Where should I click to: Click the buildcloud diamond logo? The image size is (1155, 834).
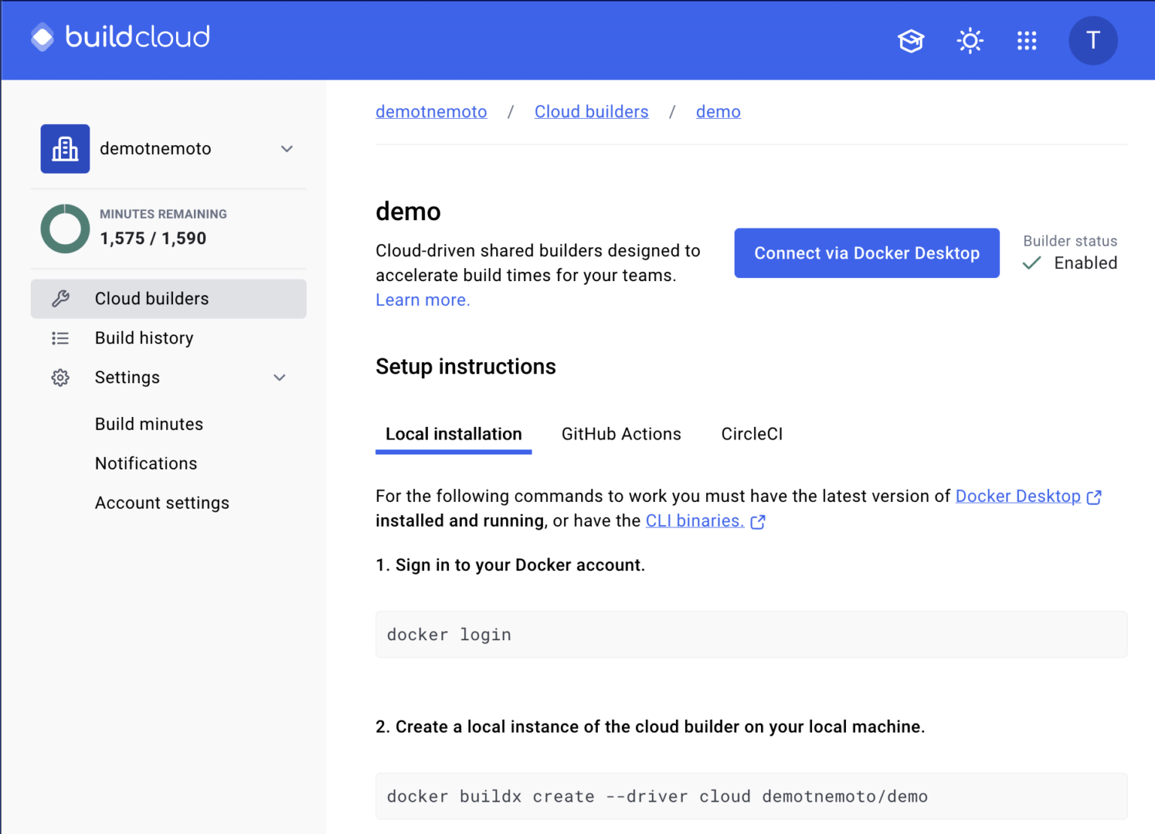pos(42,36)
